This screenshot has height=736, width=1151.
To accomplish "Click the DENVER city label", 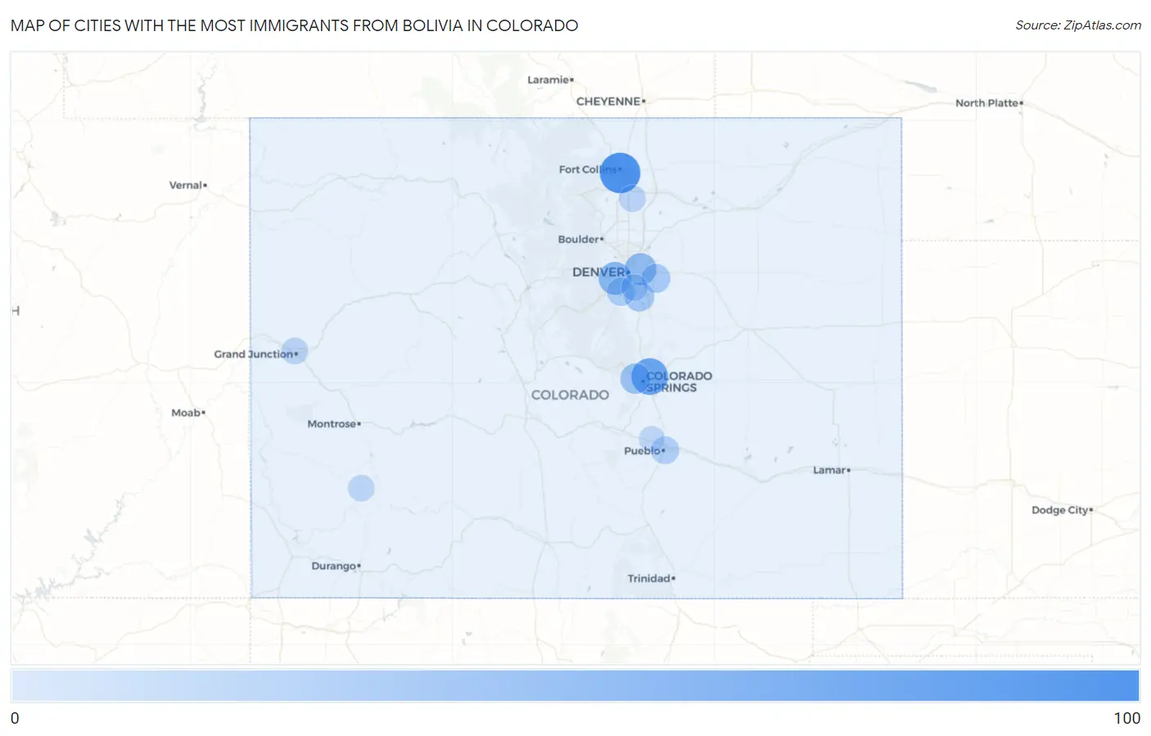I will coord(599,272).
